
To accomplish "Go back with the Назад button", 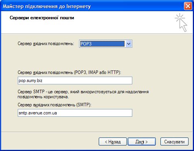I will point(113,142).
